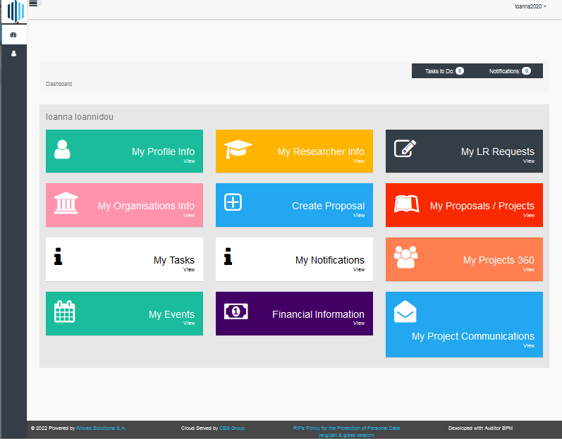Open RIF's Personal Data Protection Policy link

tap(346, 428)
